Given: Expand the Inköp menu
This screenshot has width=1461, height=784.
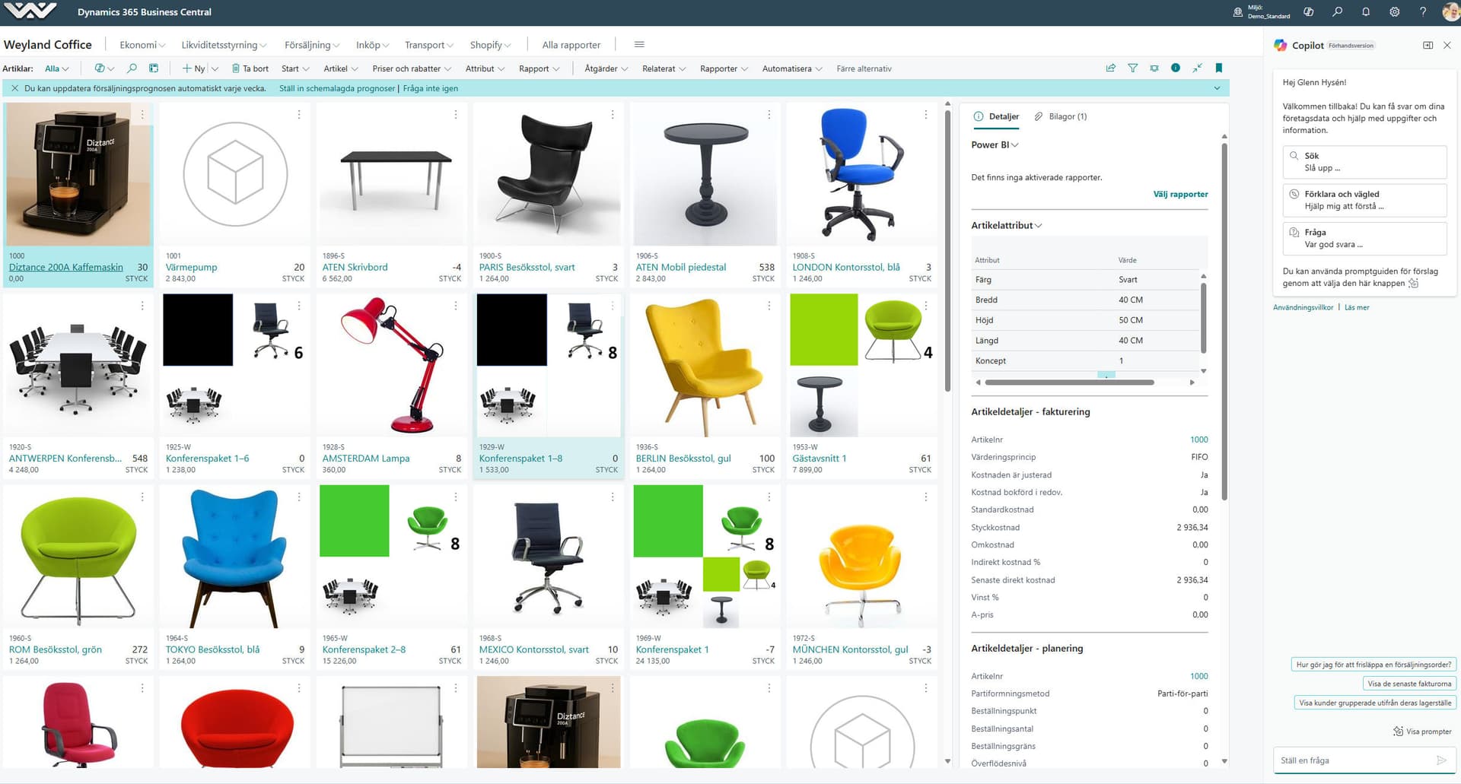Looking at the screenshot, I should coord(372,45).
